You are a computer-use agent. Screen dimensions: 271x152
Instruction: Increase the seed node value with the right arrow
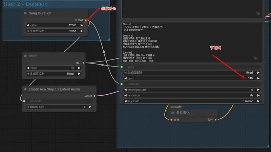pos(79,68)
